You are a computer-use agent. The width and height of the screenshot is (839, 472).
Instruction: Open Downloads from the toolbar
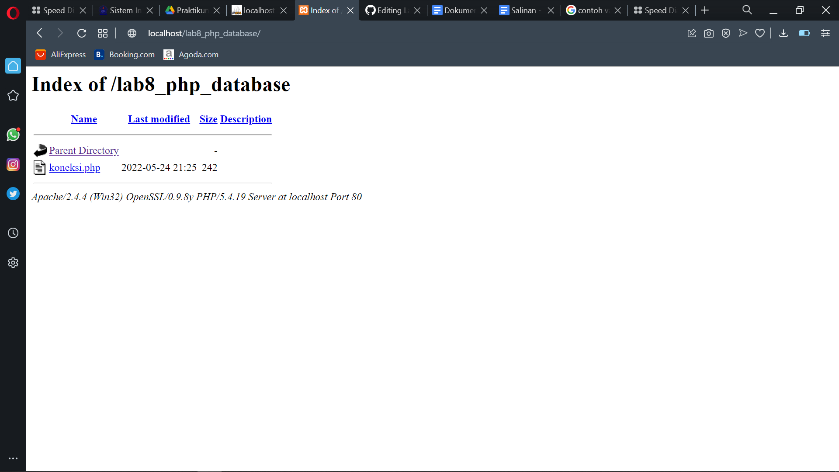click(x=784, y=33)
